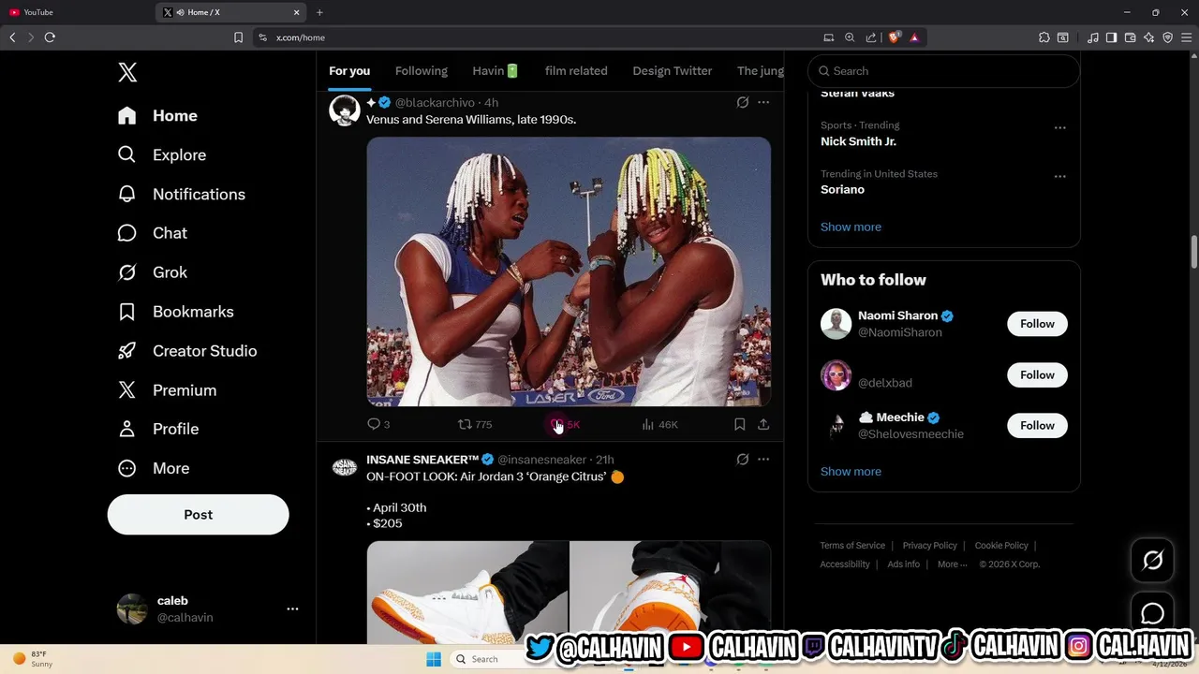Select the For you tab

click(349, 71)
